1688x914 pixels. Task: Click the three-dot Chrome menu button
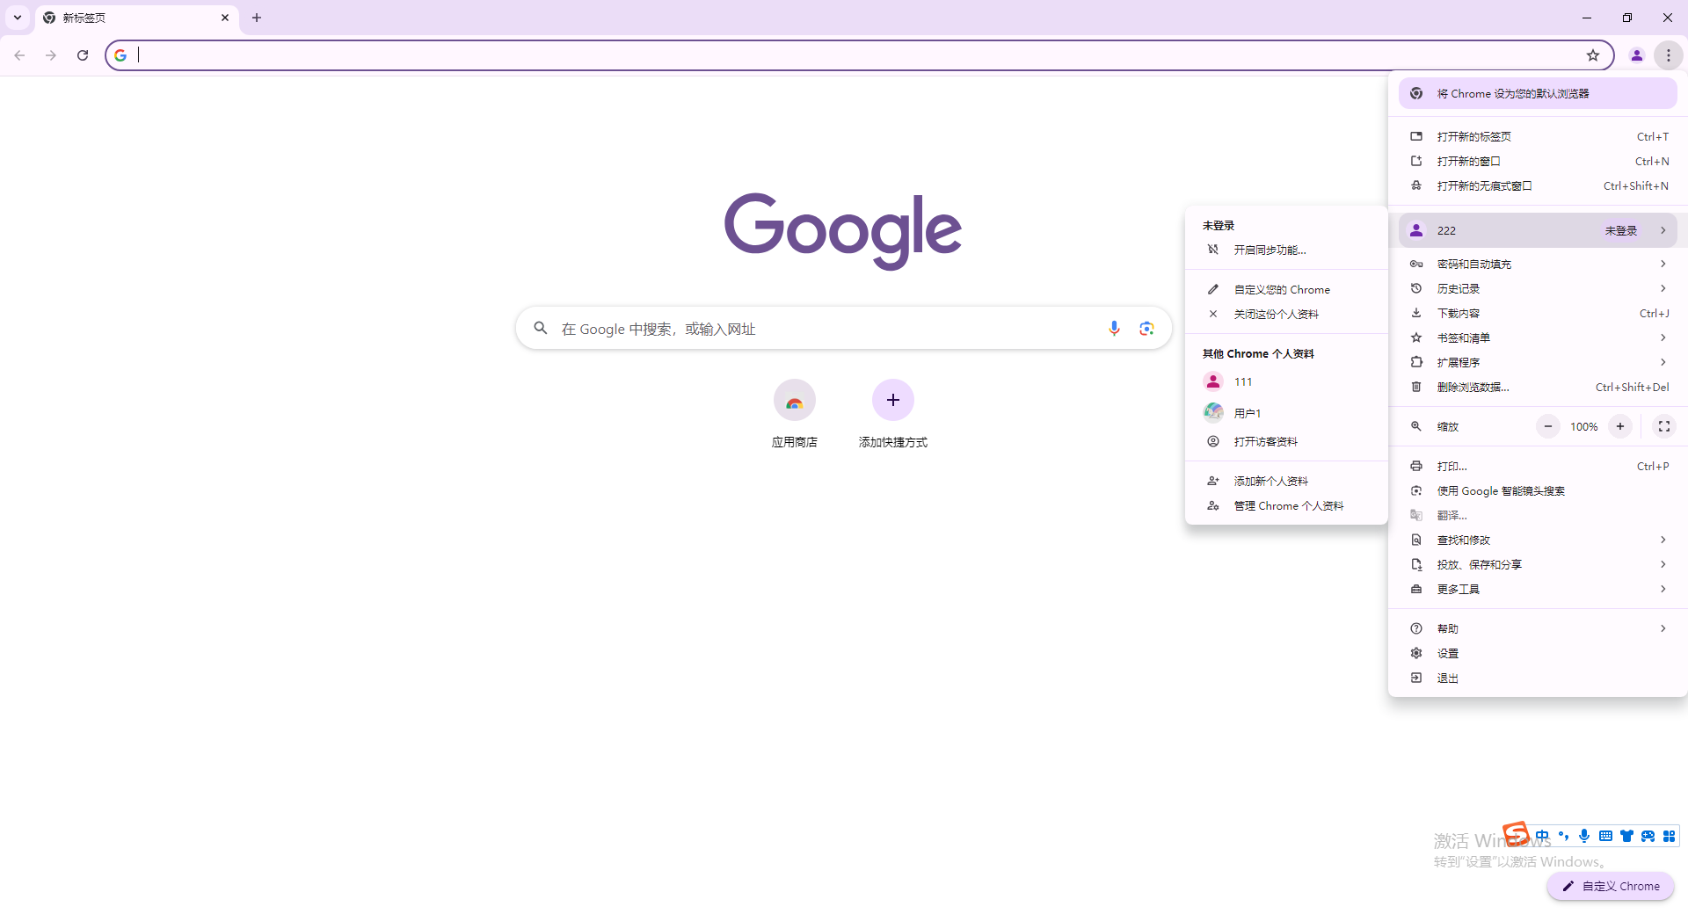[x=1668, y=55]
